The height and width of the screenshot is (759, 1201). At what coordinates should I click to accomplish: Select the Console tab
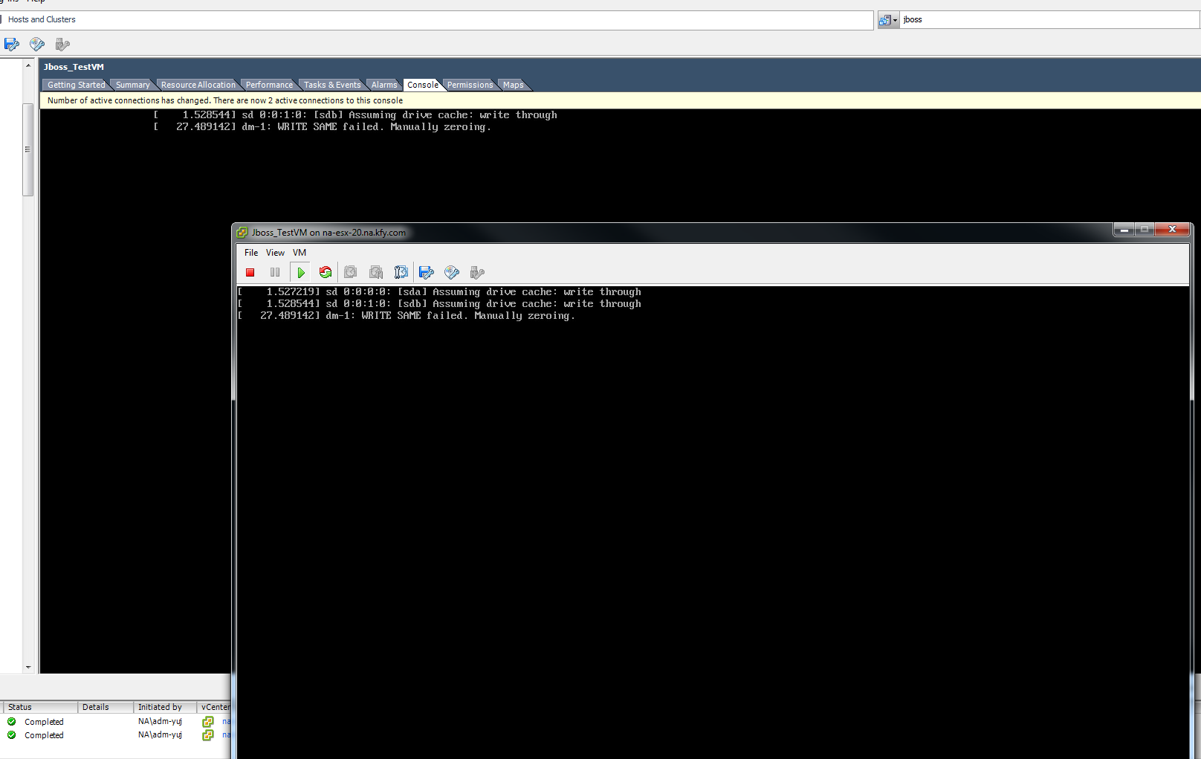[x=423, y=85]
